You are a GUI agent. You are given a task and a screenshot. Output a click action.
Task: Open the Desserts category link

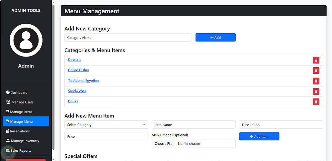(75, 60)
